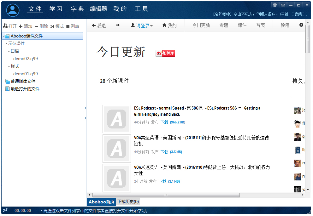The height and width of the screenshot is (216, 313).
Task: Collapse the 示范课件 tree node
Action: point(6,44)
